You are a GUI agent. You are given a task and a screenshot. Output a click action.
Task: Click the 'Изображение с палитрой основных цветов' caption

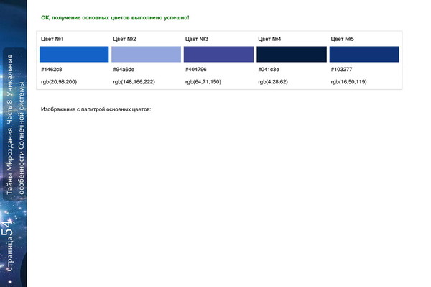tap(96, 109)
